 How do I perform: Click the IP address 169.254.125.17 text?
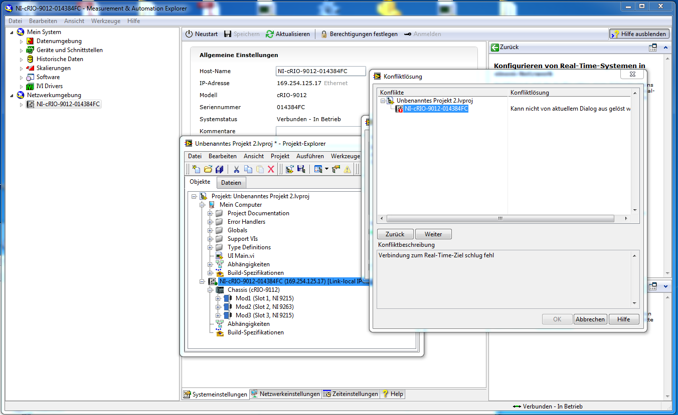pyautogui.click(x=299, y=83)
